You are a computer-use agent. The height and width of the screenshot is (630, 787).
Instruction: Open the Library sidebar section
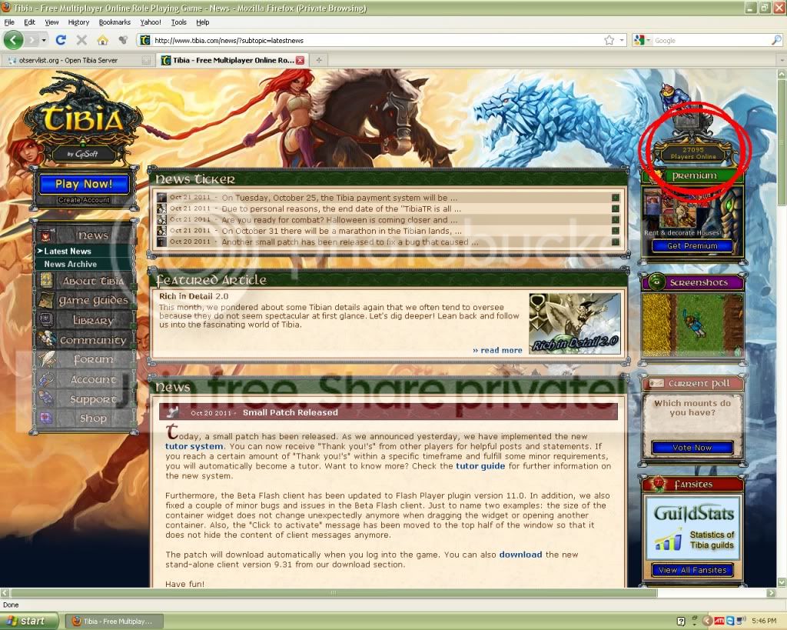coord(85,320)
